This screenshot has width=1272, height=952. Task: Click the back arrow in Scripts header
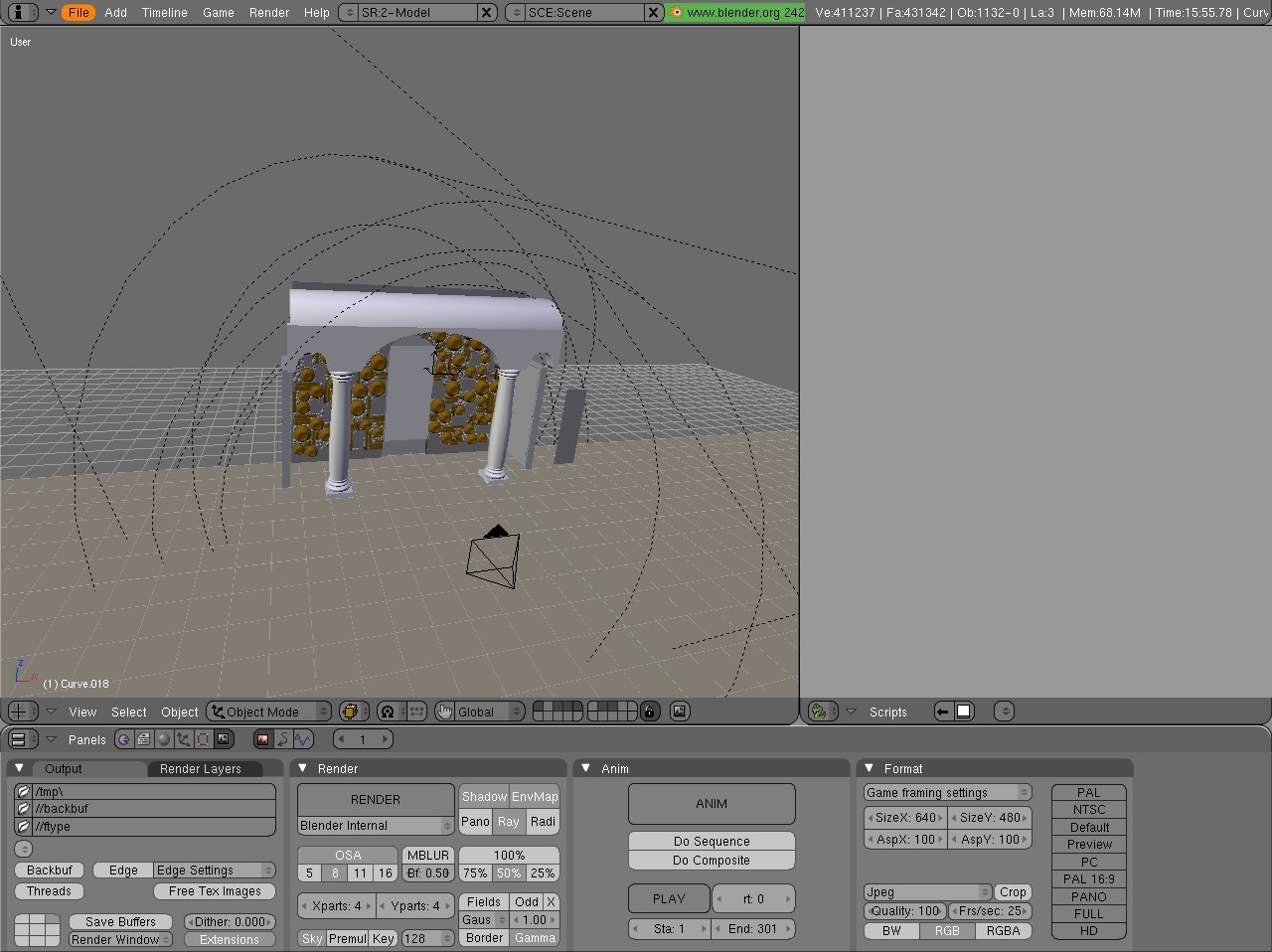[943, 712]
